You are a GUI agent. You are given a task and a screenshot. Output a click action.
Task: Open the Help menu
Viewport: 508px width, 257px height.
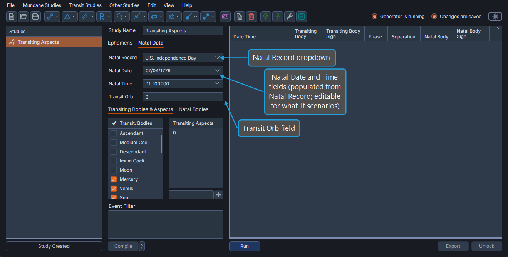coord(187,5)
